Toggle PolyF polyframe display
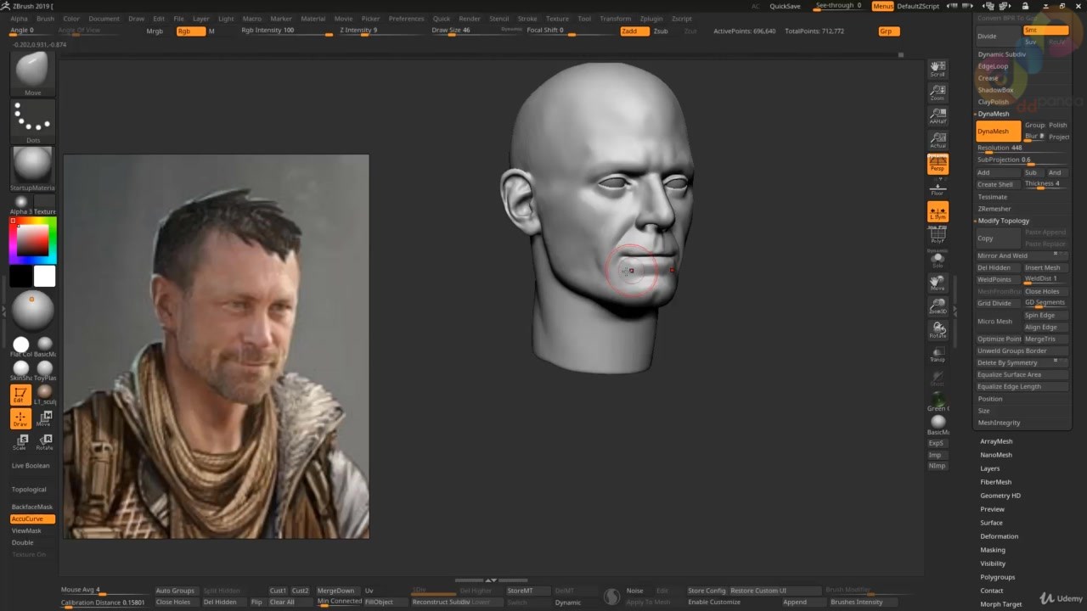Image resolution: width=1087 pixels, height=611 pixels. click(938, 235)
